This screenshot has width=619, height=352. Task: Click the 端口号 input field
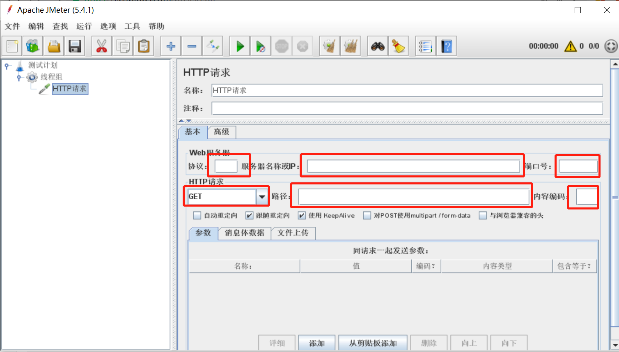(578, 166)
